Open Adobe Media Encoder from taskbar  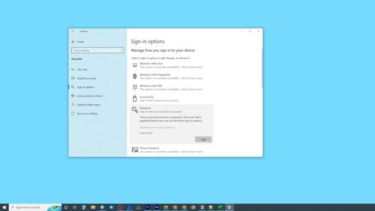pos(156,207)
